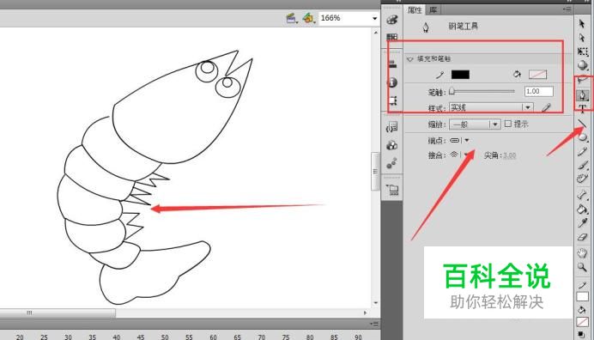This screenshot has height=340, width=594.
Task: Select the Deco tool
Action: (583, 179)
